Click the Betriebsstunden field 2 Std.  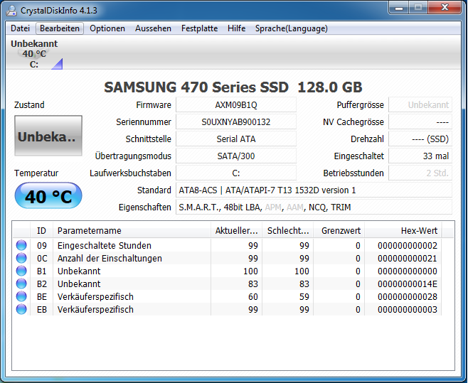(420, 173)
